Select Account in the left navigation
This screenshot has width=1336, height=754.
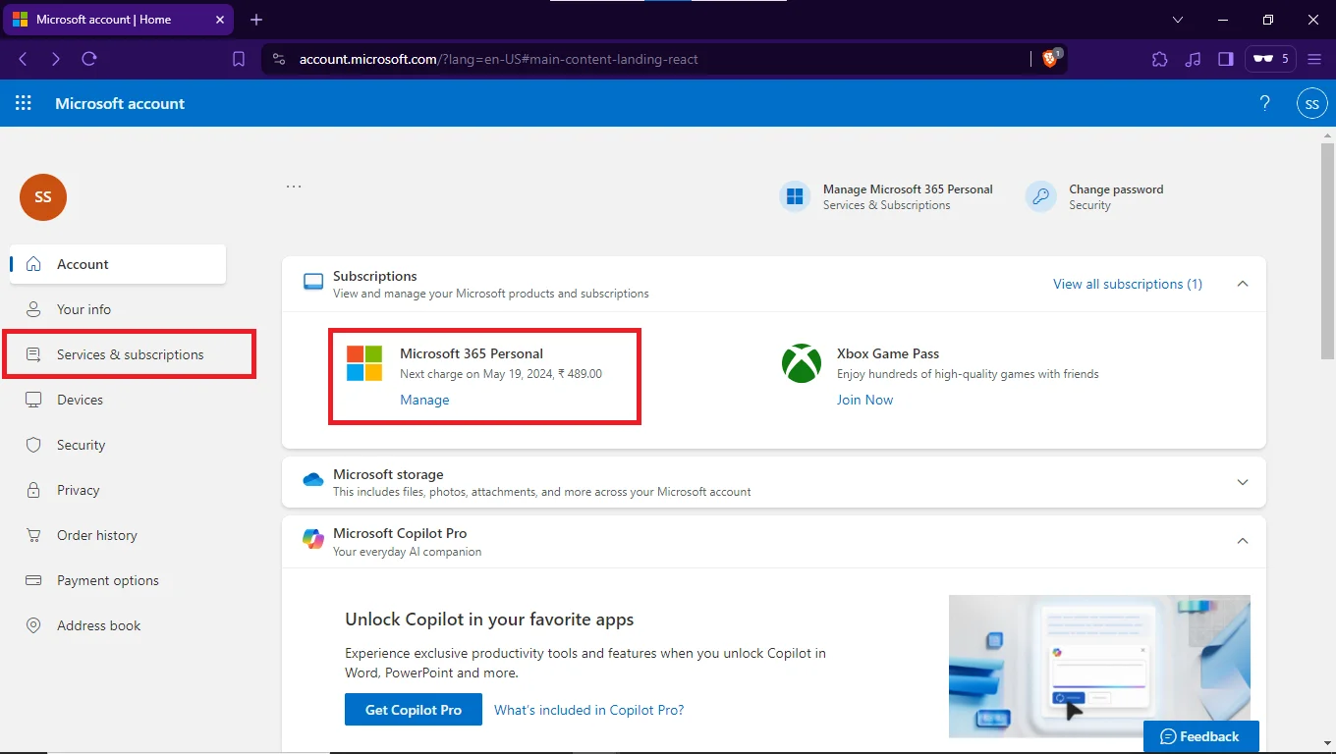coord(118,264)
